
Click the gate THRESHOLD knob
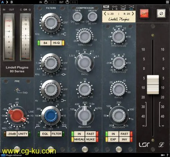pyautogui.click(x=119, y=63)
